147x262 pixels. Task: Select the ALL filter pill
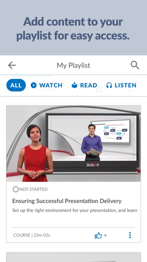[16, 85]
